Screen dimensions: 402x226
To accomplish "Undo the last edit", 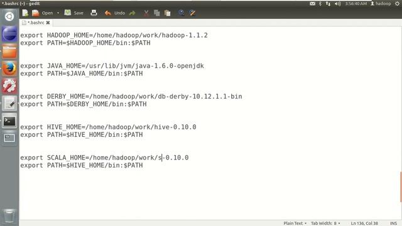I will 114,13.
